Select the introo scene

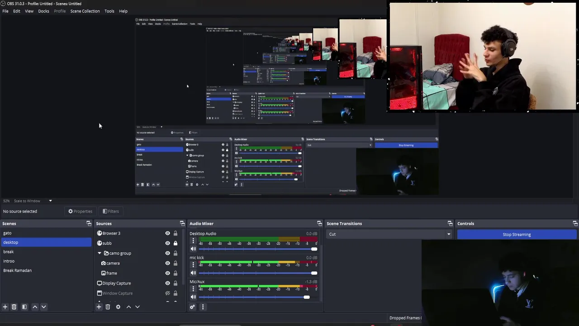tap(46, 261)
